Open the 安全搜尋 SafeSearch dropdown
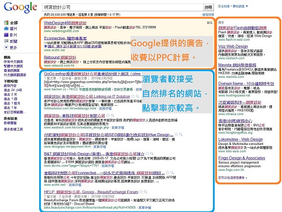The height and width of the screenshot is (212, 282). point(233,6)
